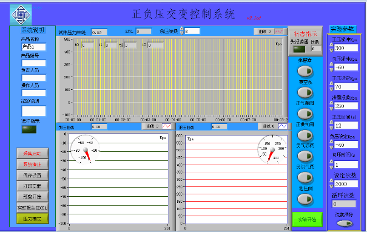The height and width of the screenshot is (232, 367).
Task: Click the green 实验开始 button
Action: pos(307,219)
